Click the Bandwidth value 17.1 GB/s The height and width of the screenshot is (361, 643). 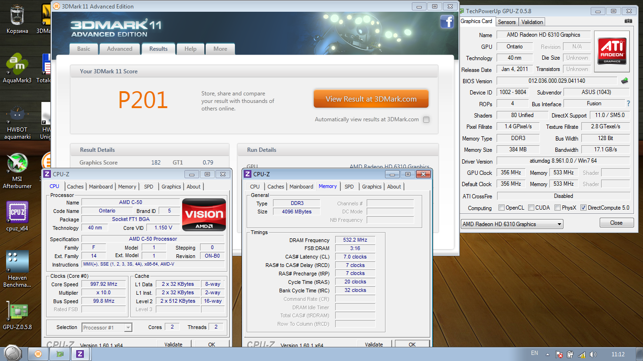pyautogui.click(x=605, y=149)
